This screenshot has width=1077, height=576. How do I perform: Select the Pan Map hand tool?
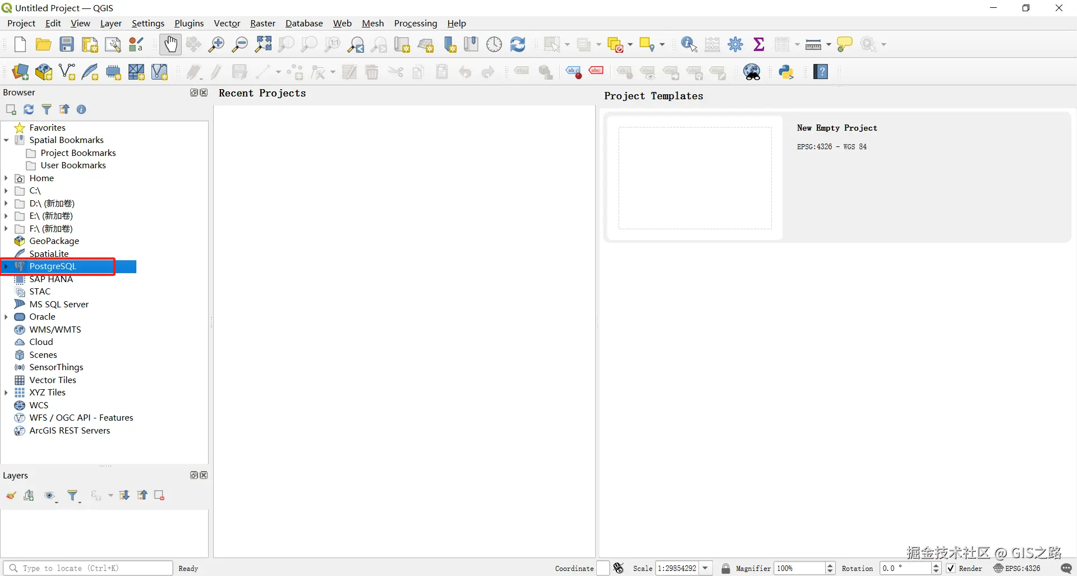point(170,44)
